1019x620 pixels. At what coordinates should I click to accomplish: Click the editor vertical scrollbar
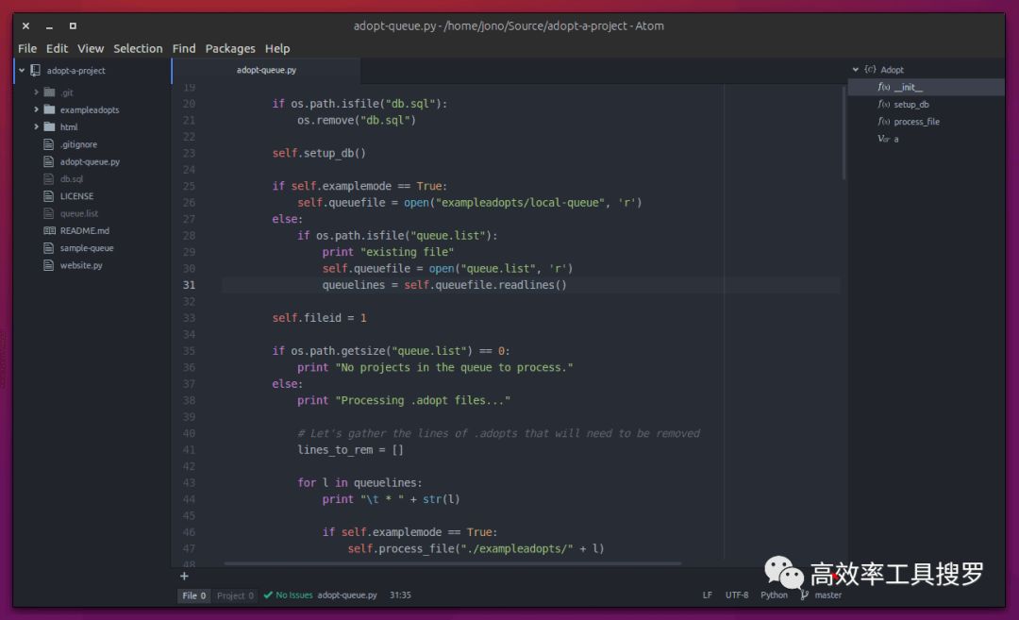coord(844,133)
